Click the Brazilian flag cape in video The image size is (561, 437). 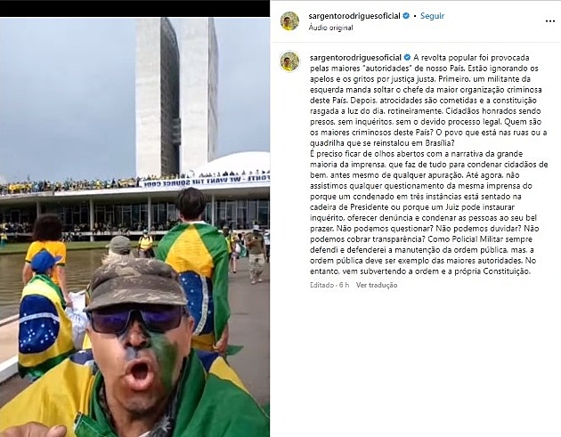195,271
